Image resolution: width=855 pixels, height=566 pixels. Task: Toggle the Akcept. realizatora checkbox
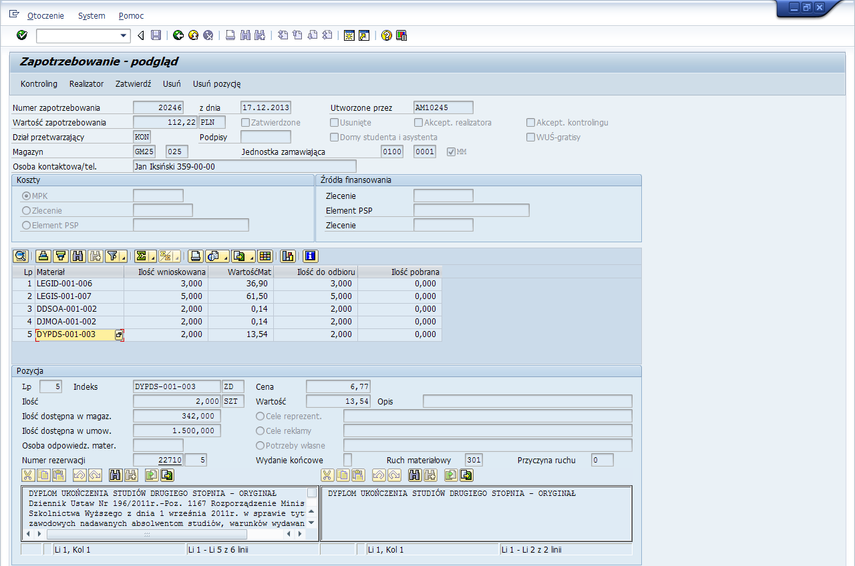(x=419, y=123)
